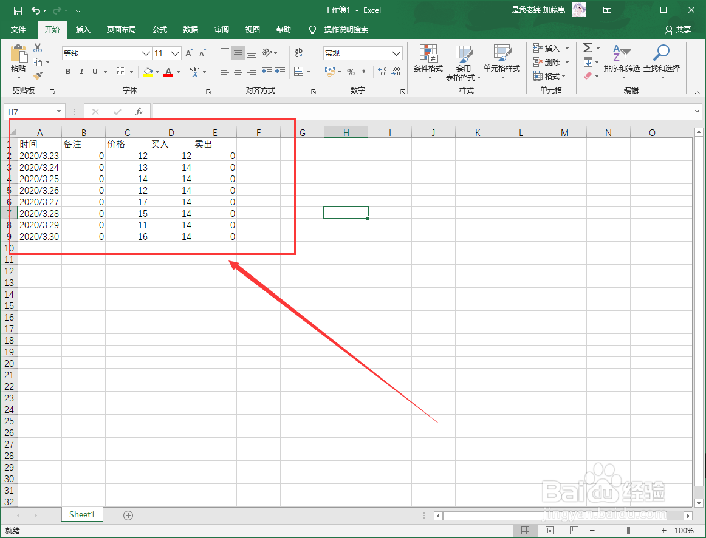Click the Comma Style icon
The height and width of the screenshot is (538, 706).
pos(364,72)
